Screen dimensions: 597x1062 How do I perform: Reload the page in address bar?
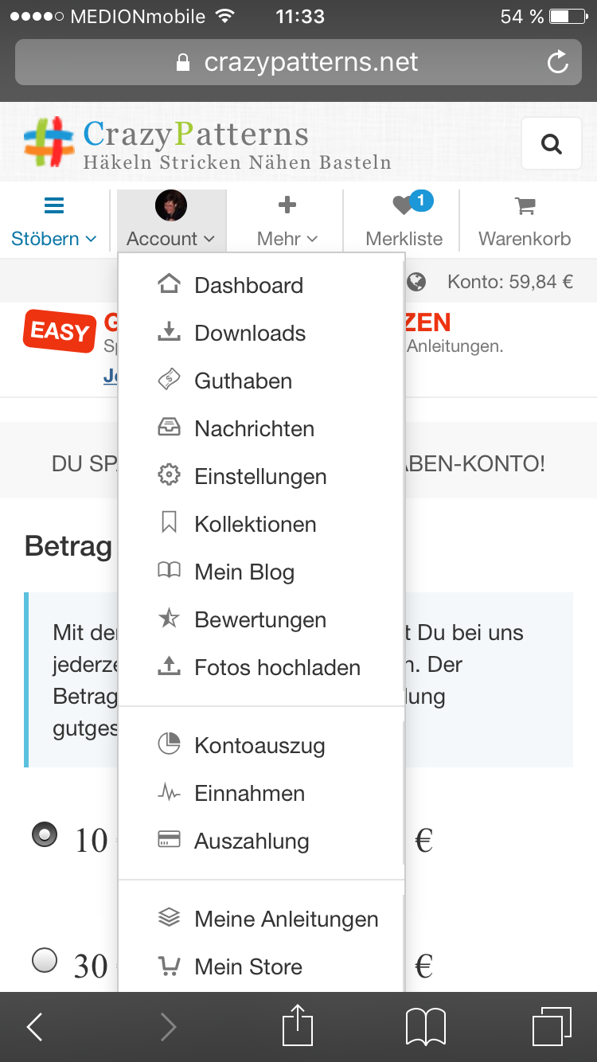tap(558, 62)
